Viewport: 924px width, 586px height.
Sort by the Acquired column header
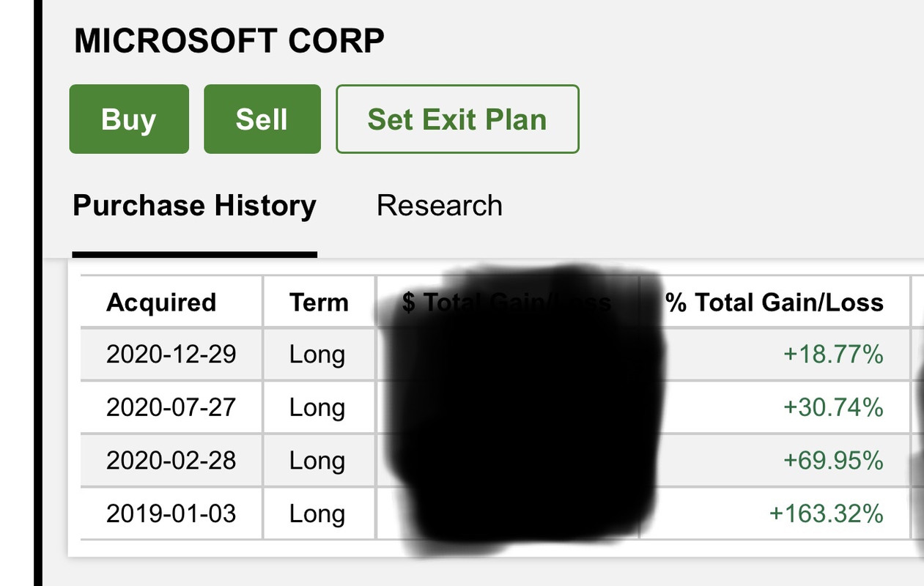click(x=161, y=303)
